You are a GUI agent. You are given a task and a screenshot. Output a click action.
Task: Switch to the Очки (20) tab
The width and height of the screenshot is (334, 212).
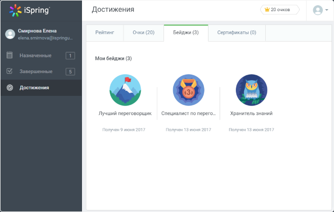(144, 32)
